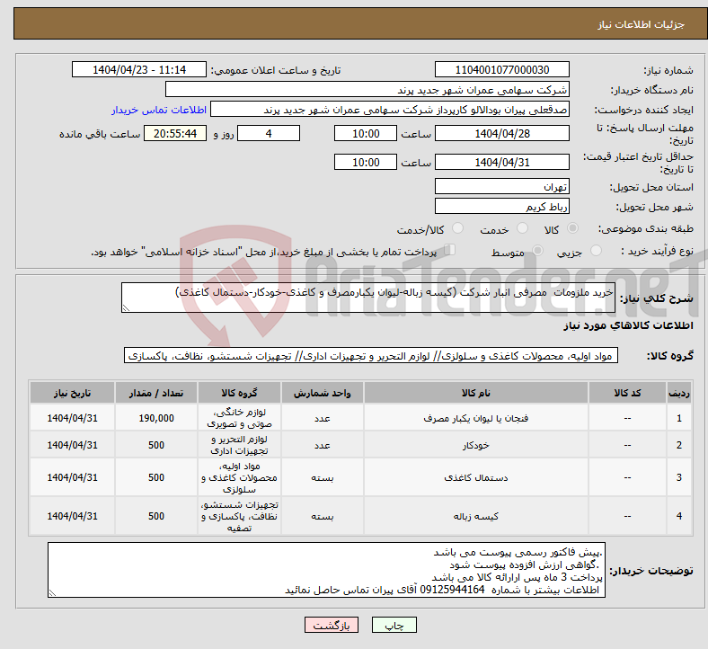
Task: Select the خدمت radio button
Action: [x=522, y=228]
